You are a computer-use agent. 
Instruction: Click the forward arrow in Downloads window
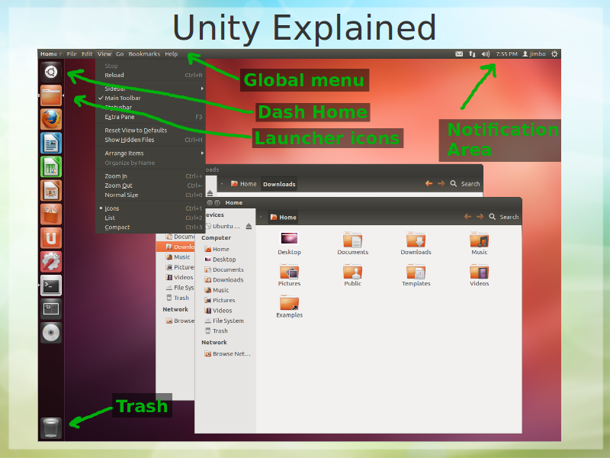[441, 183]
